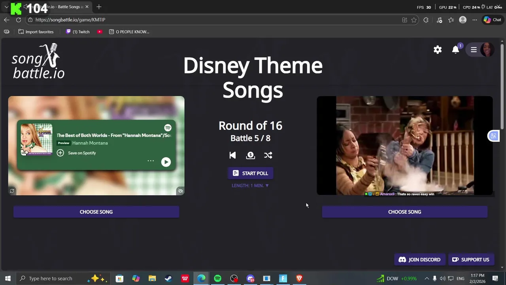Screen dimensions: 506x285
Task: Open browser Settings and more ellipsis
Action: 475,20
